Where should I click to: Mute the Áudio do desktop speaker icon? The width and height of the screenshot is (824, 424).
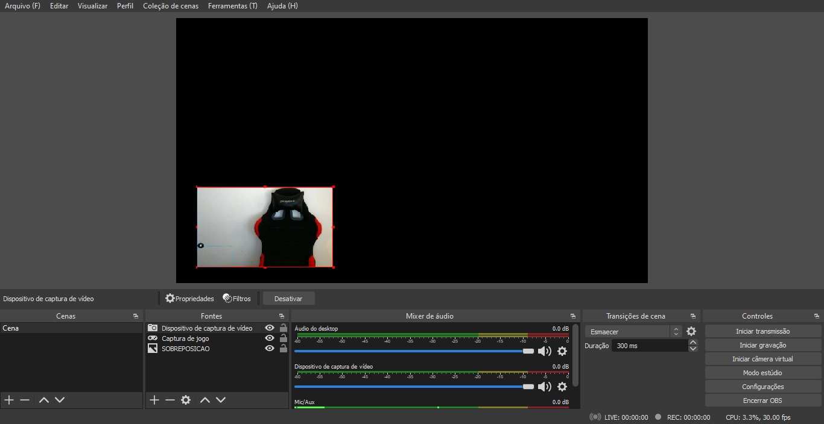[x=544, y=351]
